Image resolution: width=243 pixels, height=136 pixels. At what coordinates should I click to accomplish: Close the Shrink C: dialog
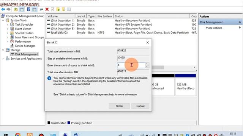coord(148,42)
